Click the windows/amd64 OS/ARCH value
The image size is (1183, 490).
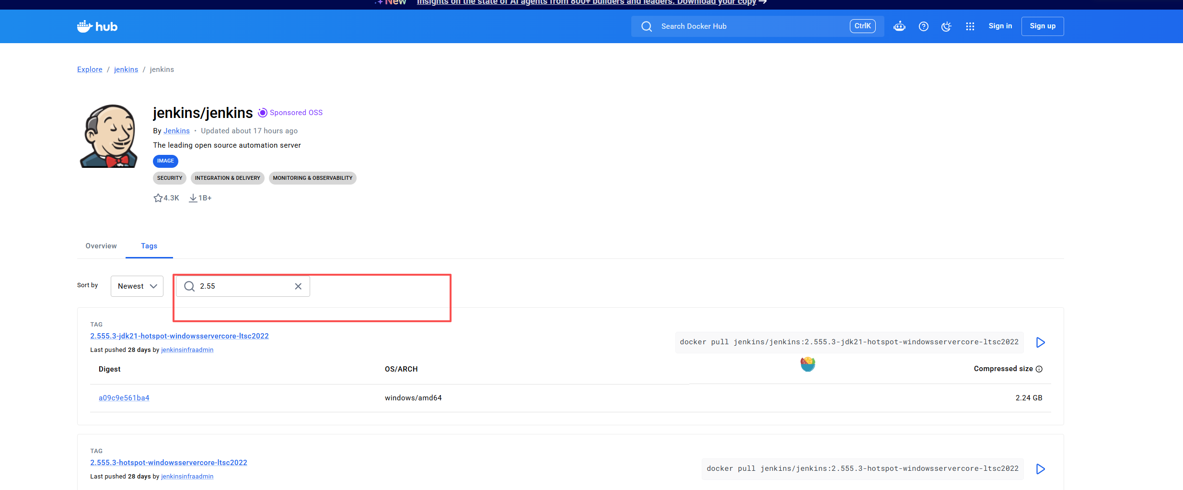[x=413, y=398]
